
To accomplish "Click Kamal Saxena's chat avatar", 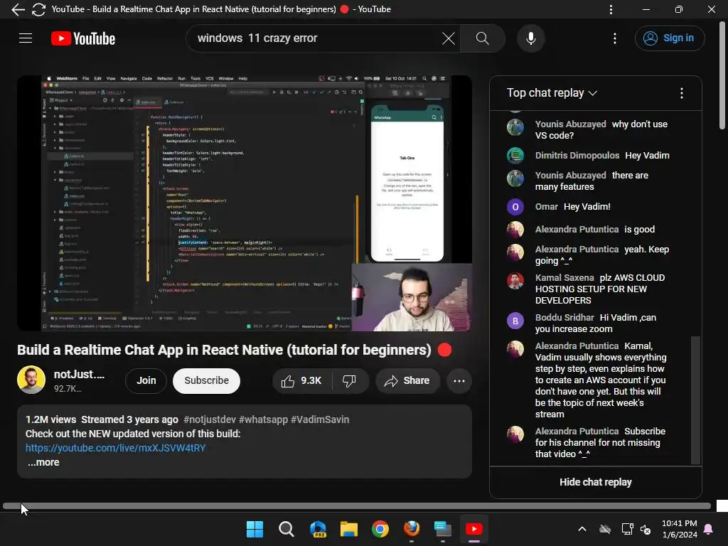I will [515, 281].
